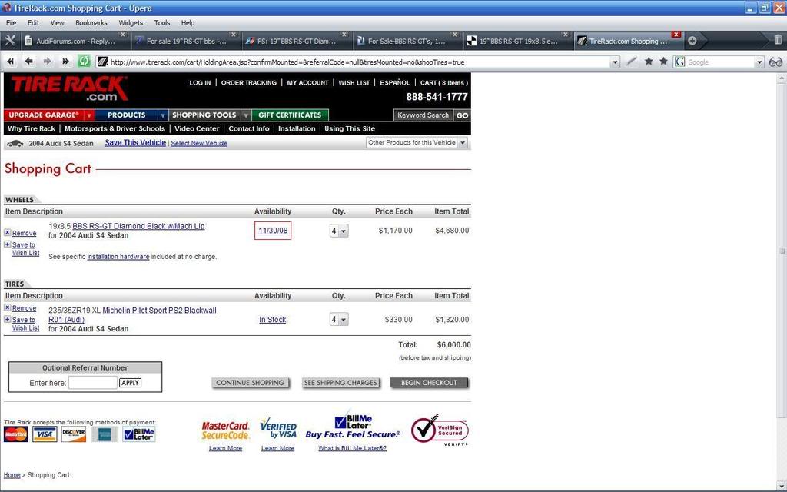Open the wheel quantity dropdown
This screenshot has height=492, width=787.
[x=338, y=230]
